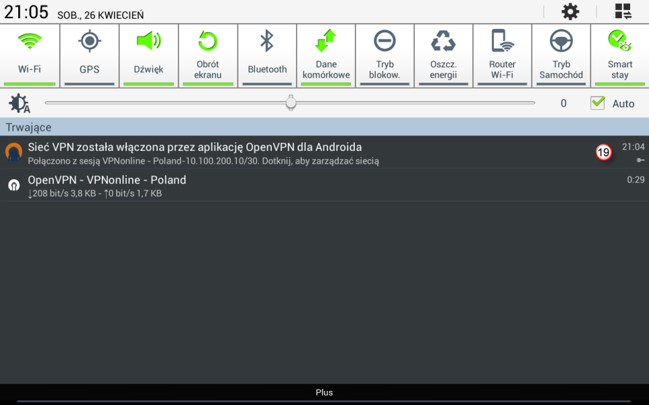The width and height of the screenshot is (649, 405).
Task: Toggle Dane komórkowe mobile data
Action: (326, 55)
